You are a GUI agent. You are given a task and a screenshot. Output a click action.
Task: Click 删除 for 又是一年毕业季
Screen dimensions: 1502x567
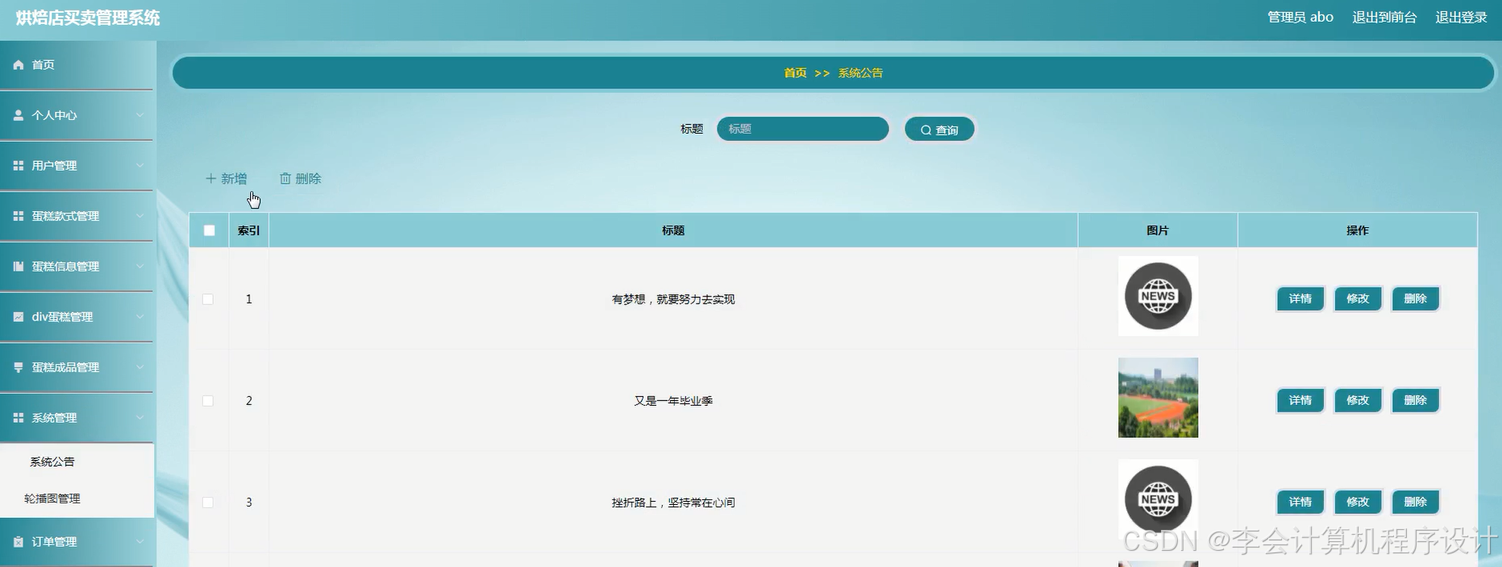click(x=1416, y=400)
